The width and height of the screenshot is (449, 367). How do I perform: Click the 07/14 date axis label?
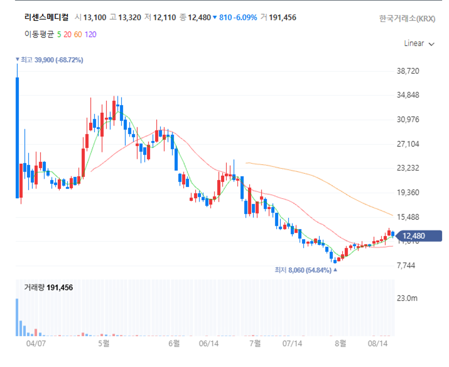point(292,344)
